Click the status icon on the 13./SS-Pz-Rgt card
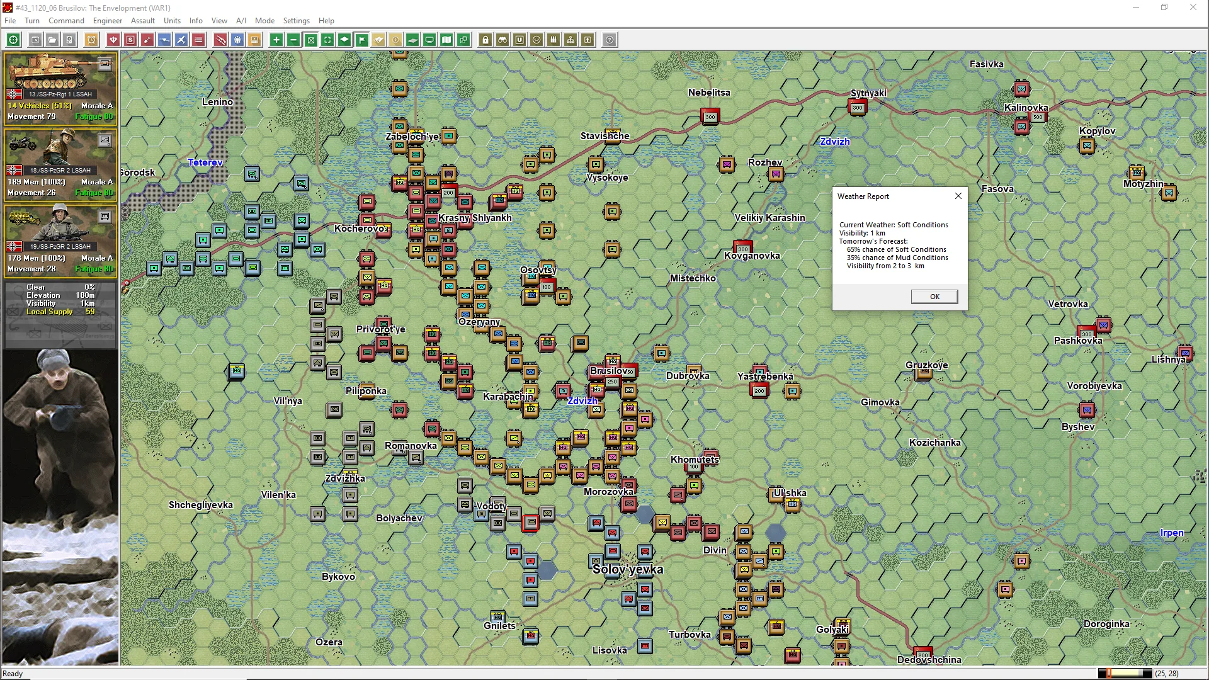 pyautogui.click(x=105, y=64)
